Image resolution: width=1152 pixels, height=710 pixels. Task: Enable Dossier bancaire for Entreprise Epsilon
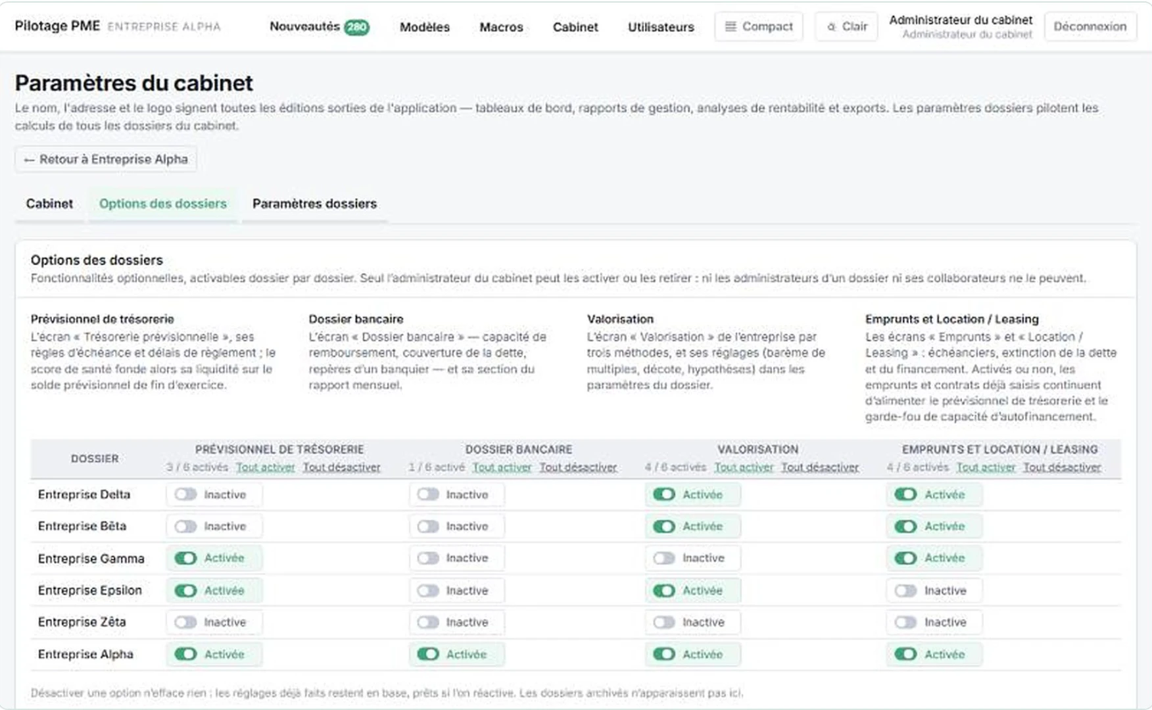point(457,591)
